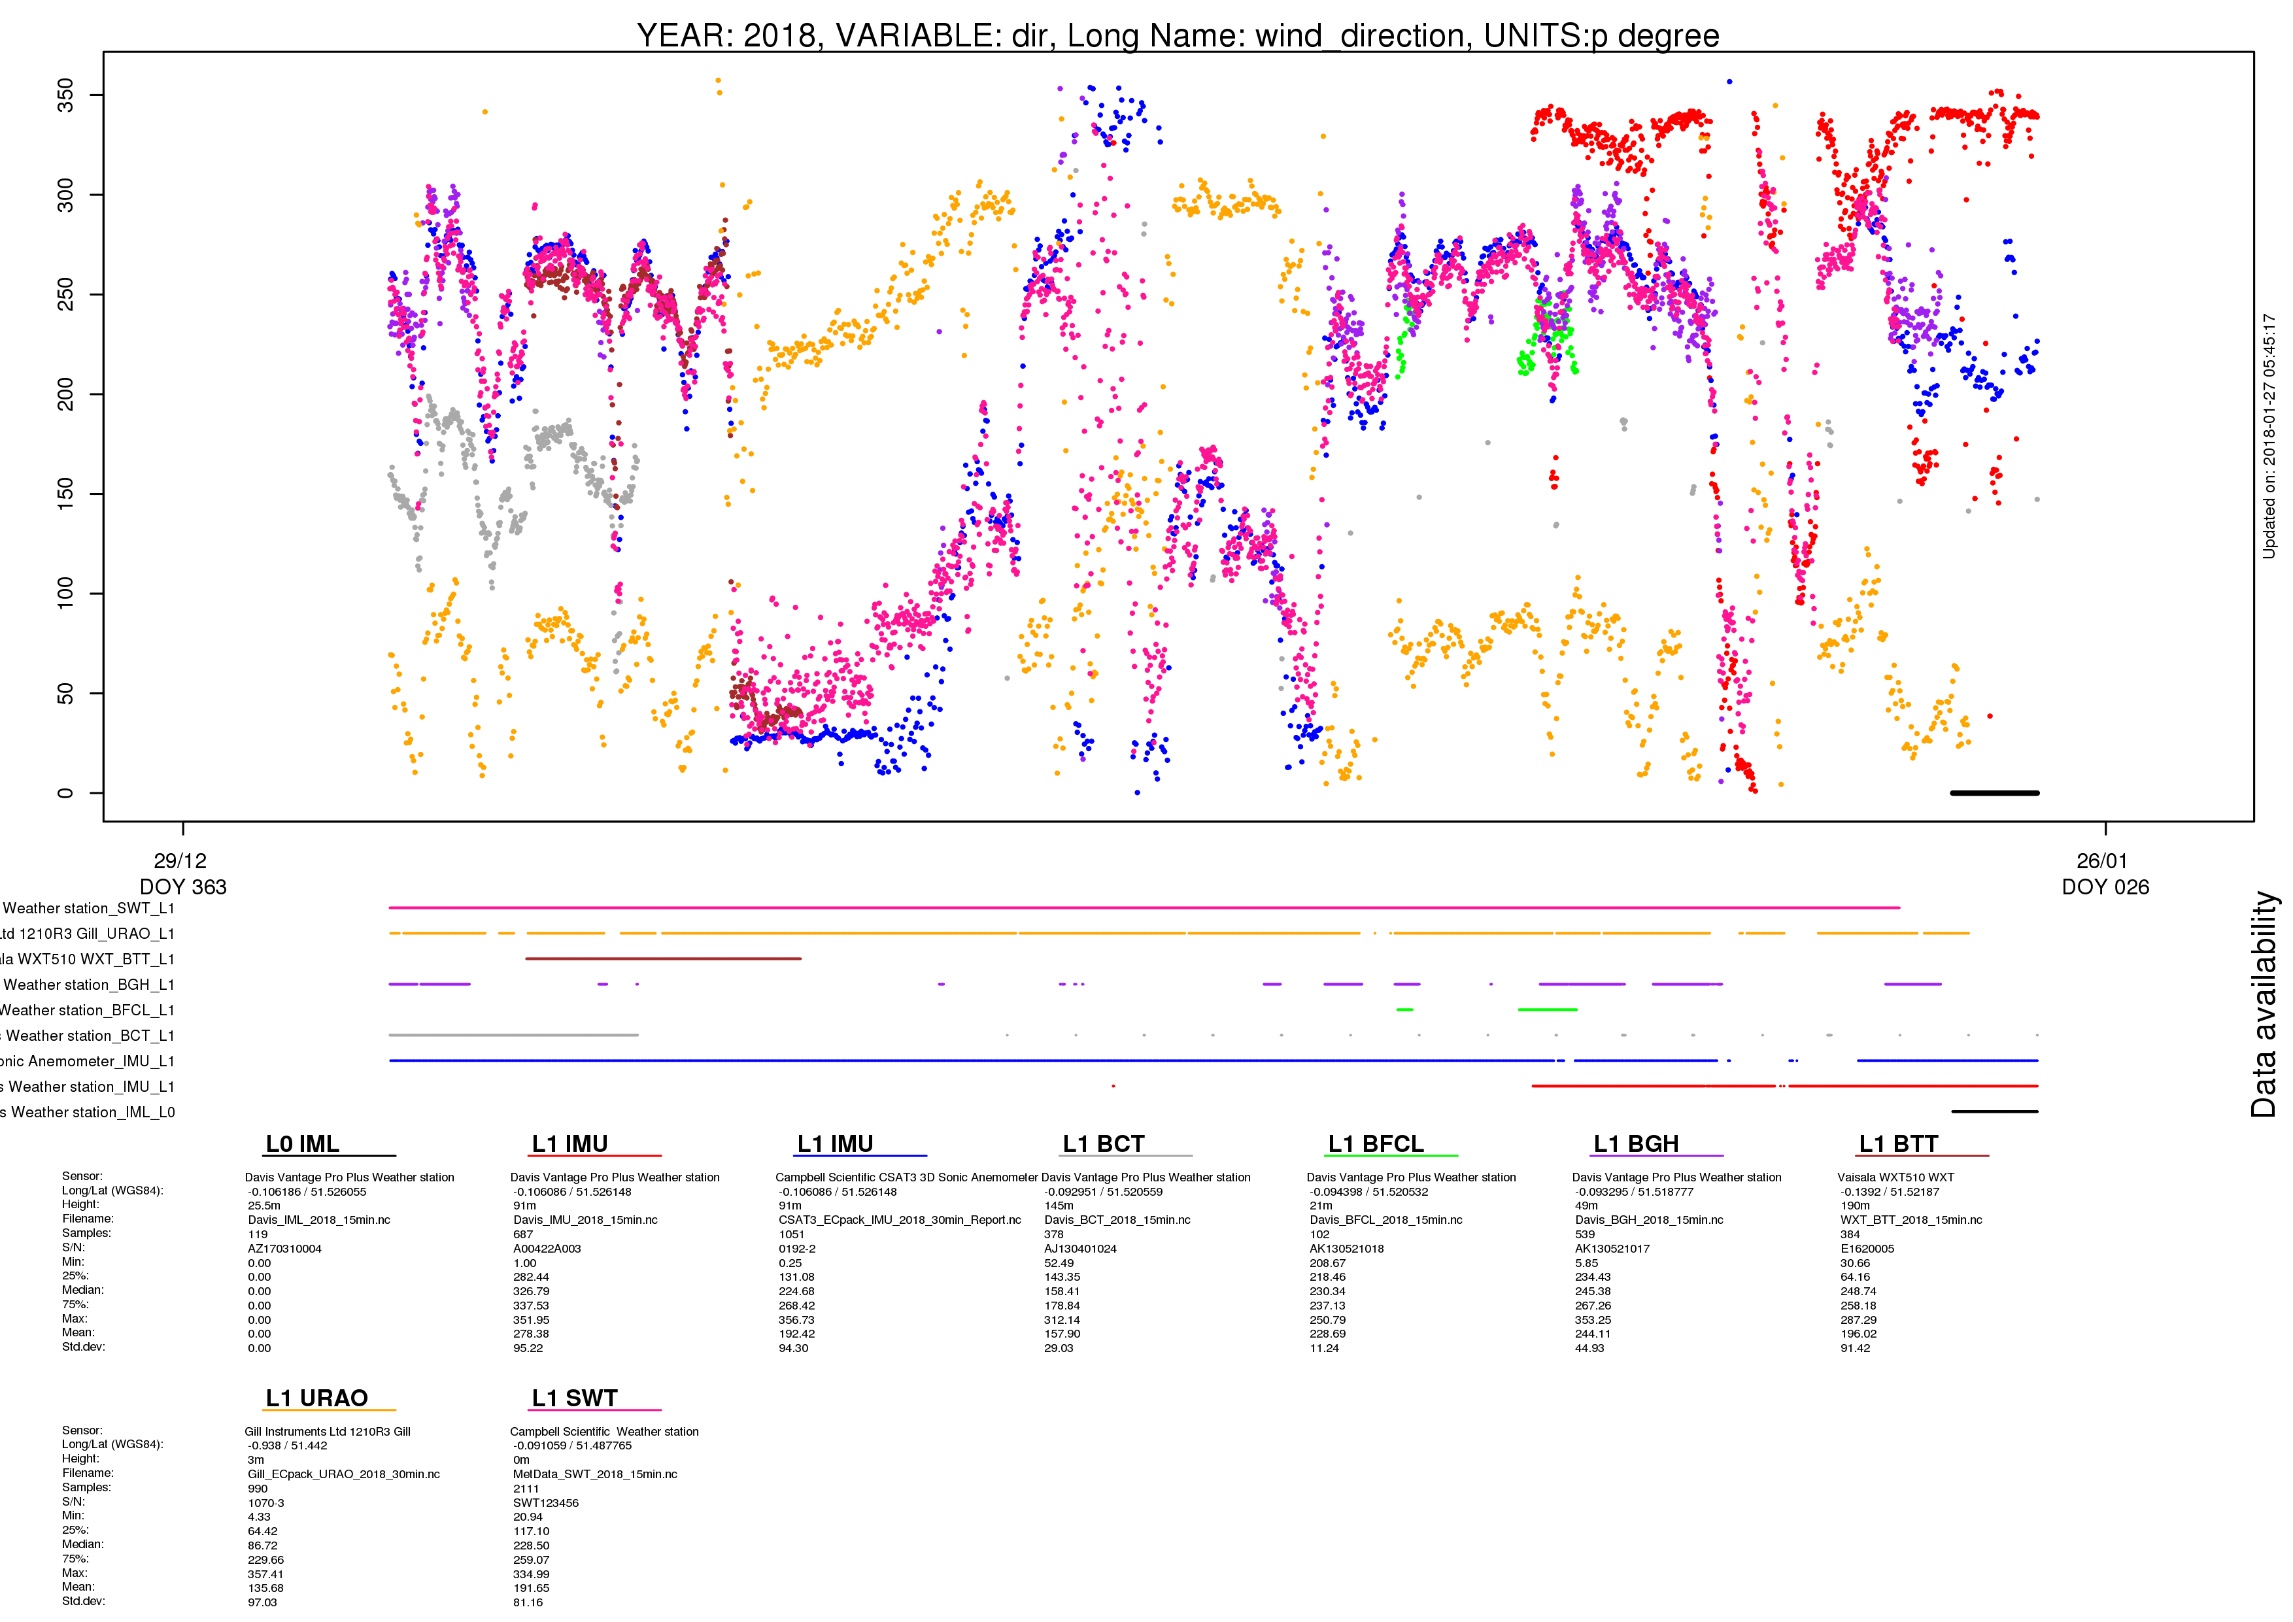Viewport: 2293px width, 1622px height.
Task: Select the '26/01' x-axis date label
Action: pyautogui.click(x=2103, y=861)
